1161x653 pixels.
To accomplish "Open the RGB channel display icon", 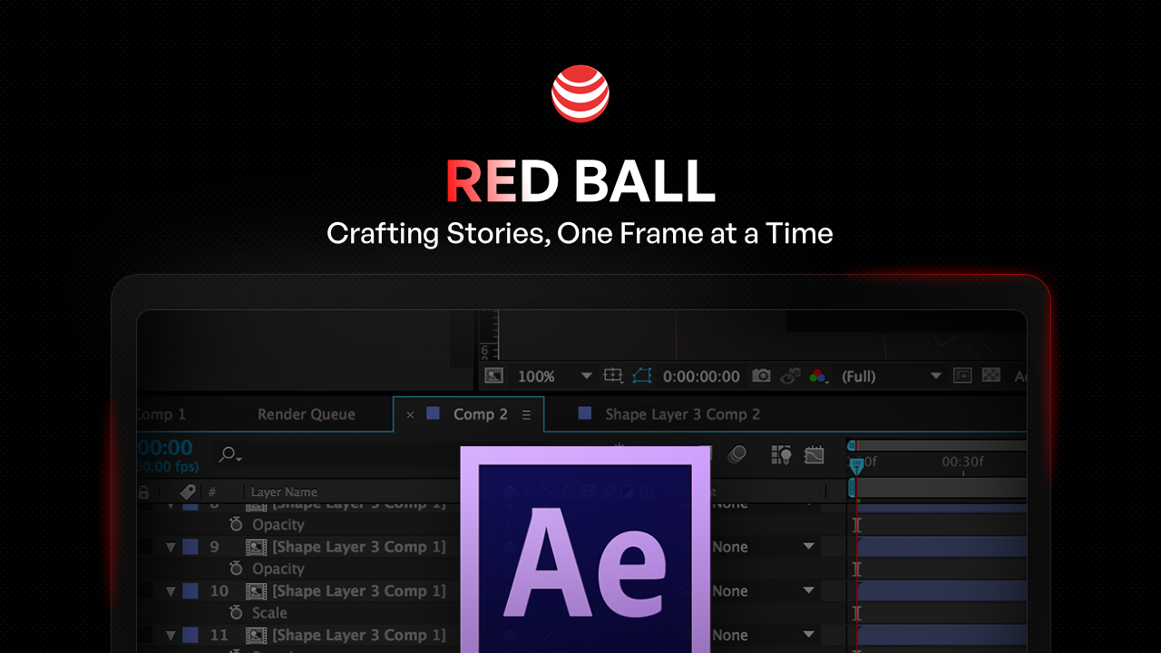I will 817,375.
